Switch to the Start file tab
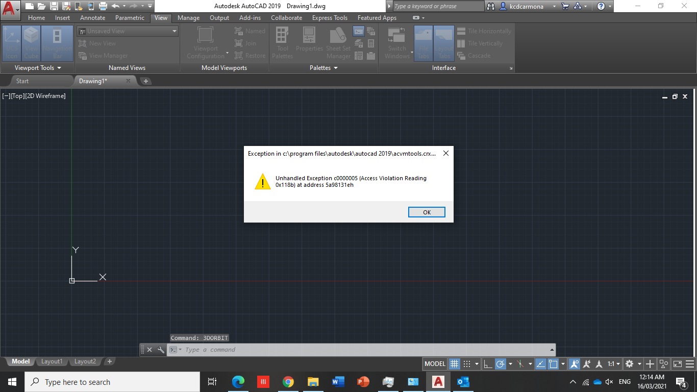The image size is (697, 392). [22, 81]
